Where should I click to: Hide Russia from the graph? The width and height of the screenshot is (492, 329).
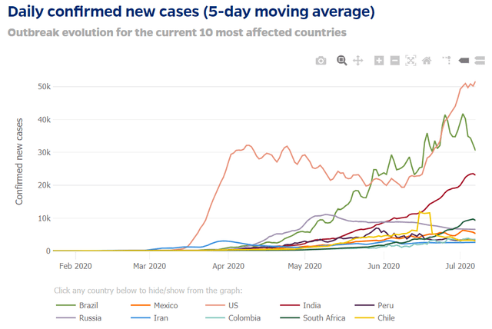78,317
